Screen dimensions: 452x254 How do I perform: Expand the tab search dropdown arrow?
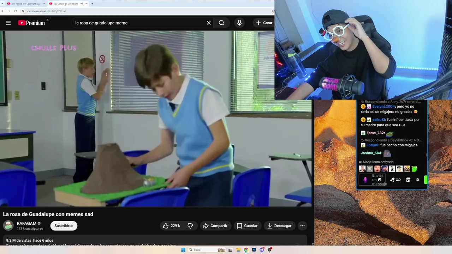(x=3, y=4)
